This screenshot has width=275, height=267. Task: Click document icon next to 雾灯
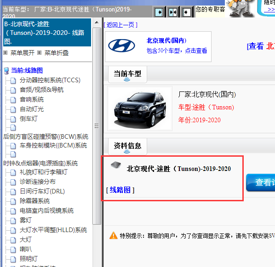point(13,221)
